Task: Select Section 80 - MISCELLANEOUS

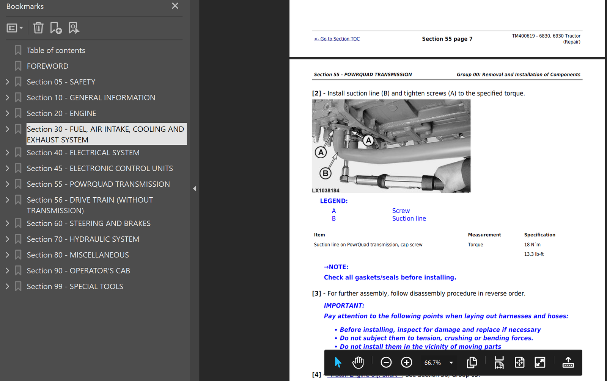Action: point(78,255)
